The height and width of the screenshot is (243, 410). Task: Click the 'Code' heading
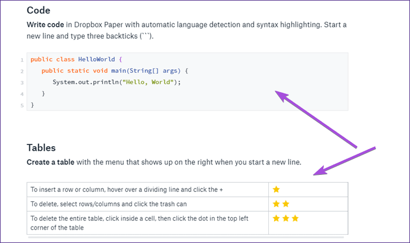pyautogui.click(x=39, y=10)
